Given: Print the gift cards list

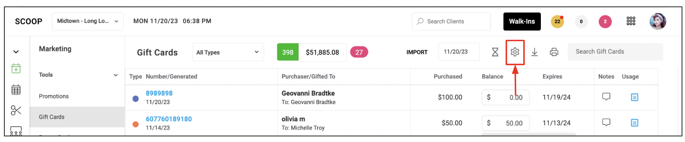Looking at the screenshot, I should click(554, 52).
